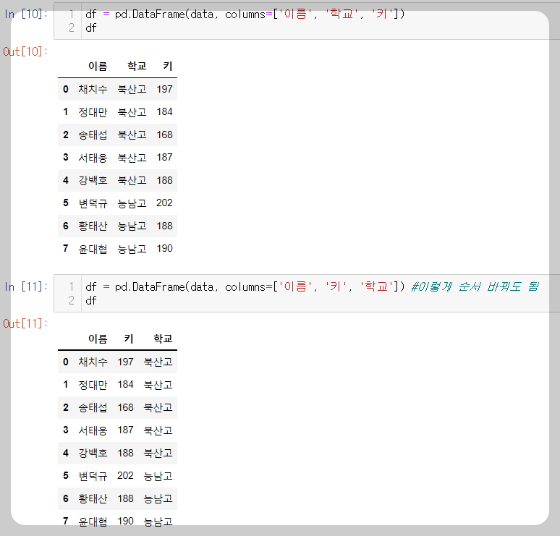This screenshot has width=560, height=536.
Task: Click height value 190 in Out[10] table
Action: (165, 249)
